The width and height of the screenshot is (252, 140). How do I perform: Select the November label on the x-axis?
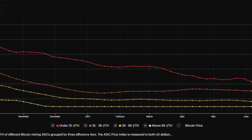[24, 116]
